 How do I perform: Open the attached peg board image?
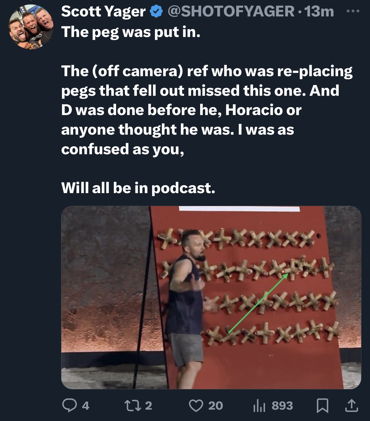(x=211, y=297)
